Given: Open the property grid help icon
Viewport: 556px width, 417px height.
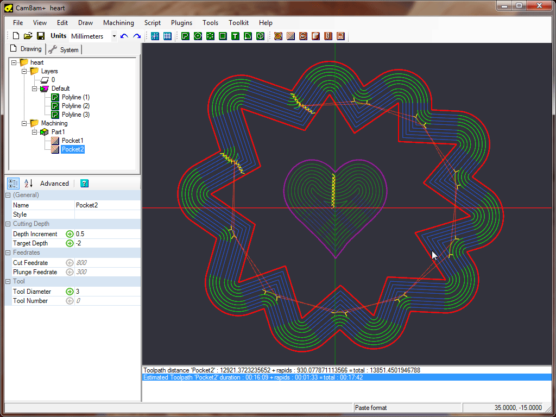Looking at the screenshot, I should tap(84, 184).
